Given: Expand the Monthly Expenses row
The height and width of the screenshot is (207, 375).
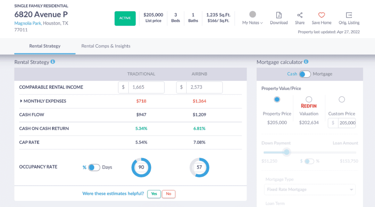Looking at the screenshot, I should [x=21, y=101].
